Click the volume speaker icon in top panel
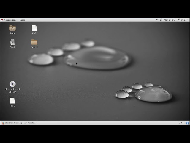 click(157, 20)
